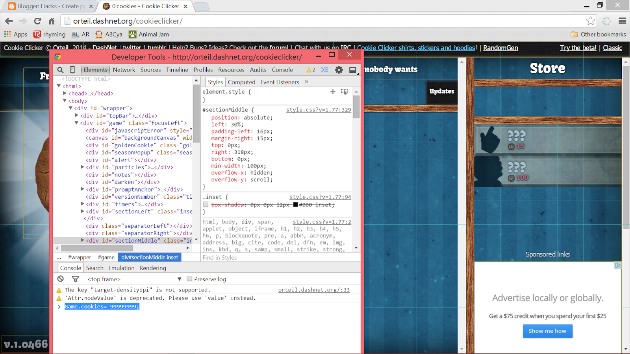Screen dimensions: 630x354
Task: Bookmark this page with the star icon
Action: (591, 21)
